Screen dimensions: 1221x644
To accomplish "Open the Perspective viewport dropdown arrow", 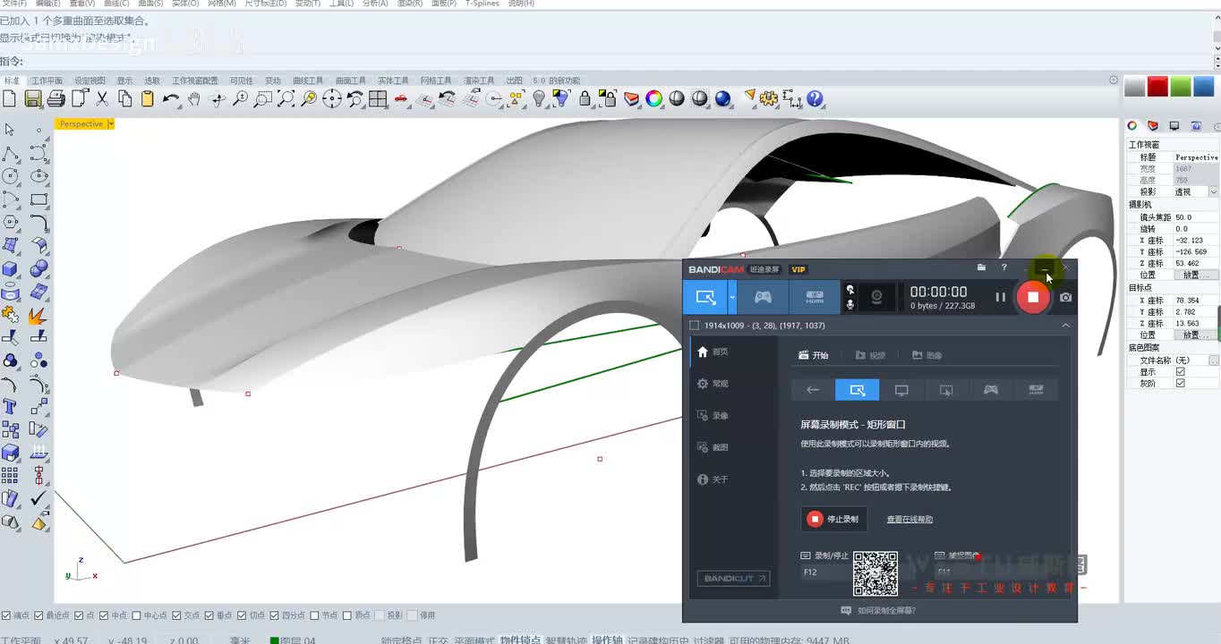I will click(110, 124).
